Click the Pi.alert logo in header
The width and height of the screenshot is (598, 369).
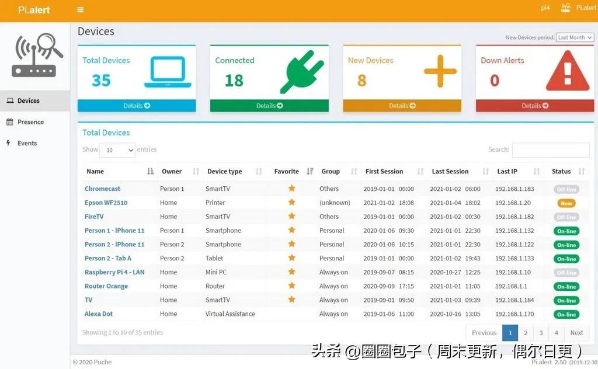pyautogui.click(x=34, y=10)
